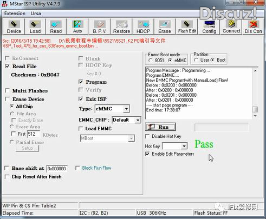Toggle the ReConnect checkbox
Image resolution: width=266 pixels, height=219 pixels.
[x=8, y=58]
